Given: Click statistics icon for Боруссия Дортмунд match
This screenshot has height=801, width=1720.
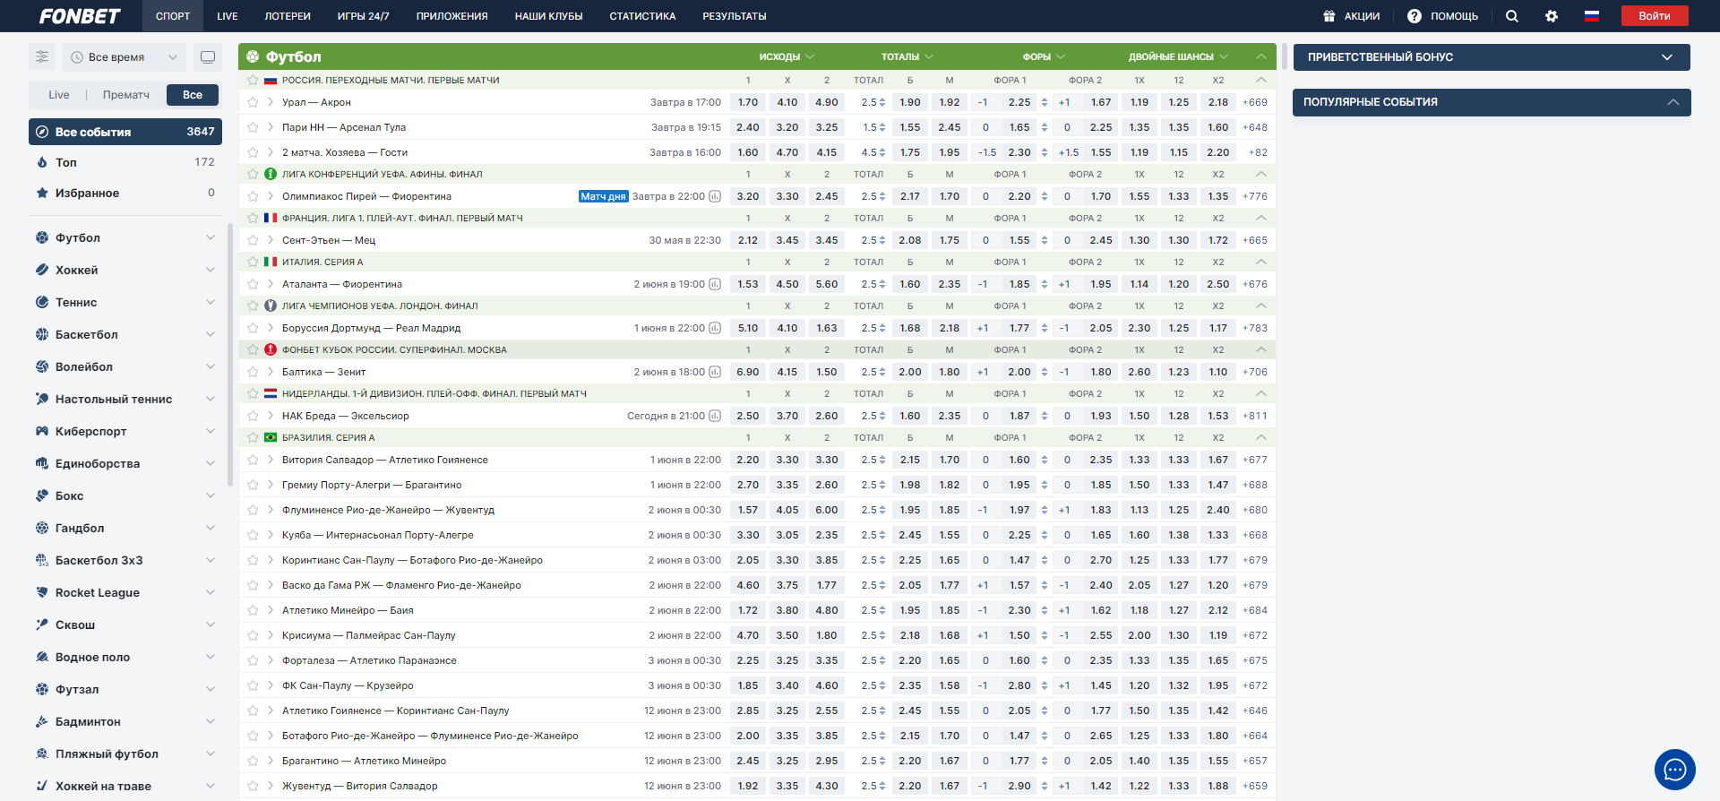Looking at the screenshot, I should [715, 328].
